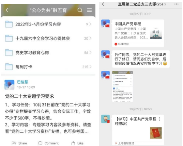This screenshot has width=183, height=146.
Task: Tap the Share icon below post
Action: pos(14,143)
